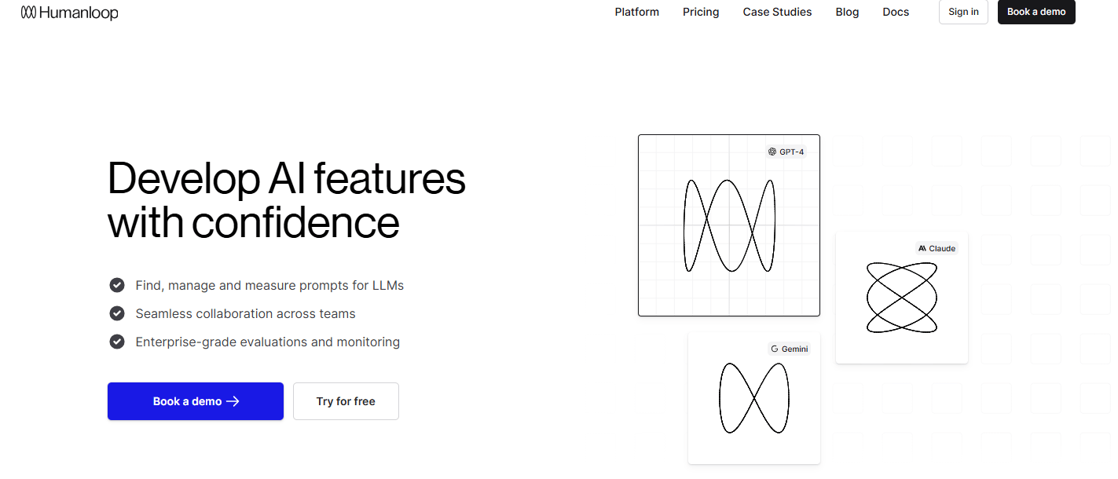
Task: Open Case Studies from the navigation
Action: tap(777, 12)
